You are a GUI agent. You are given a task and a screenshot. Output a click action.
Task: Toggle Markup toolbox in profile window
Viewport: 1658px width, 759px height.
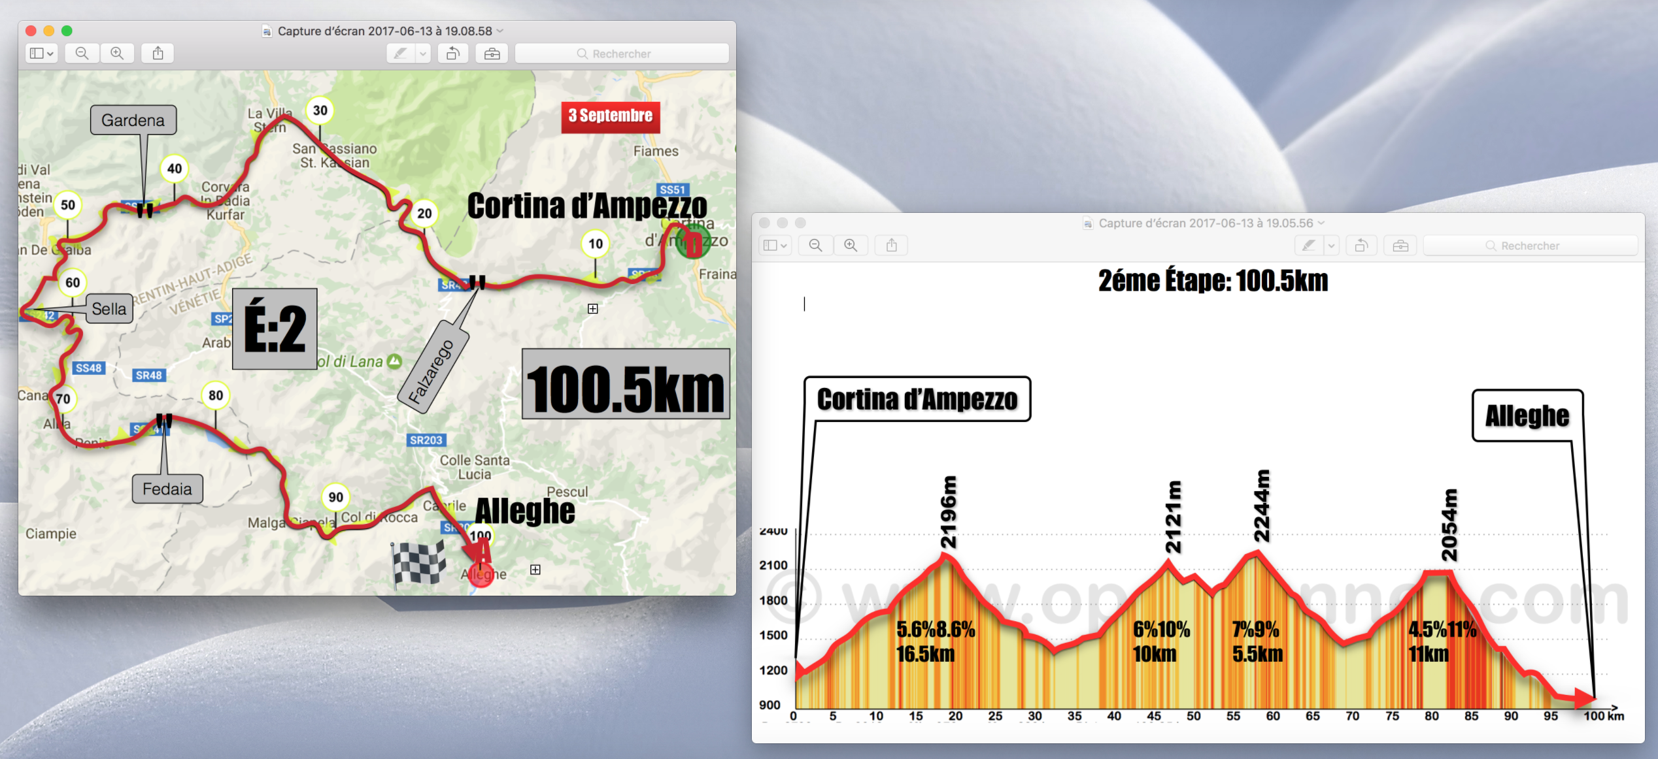pyautogui.click(x=1400, y=246)
